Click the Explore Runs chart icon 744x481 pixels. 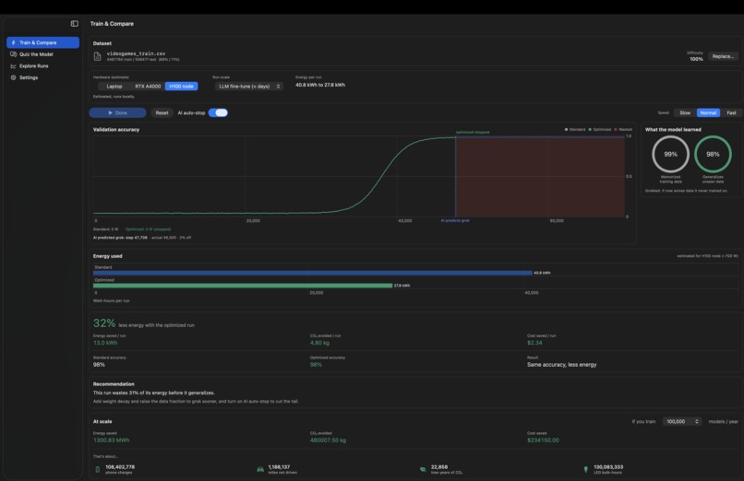click(13, 66)
